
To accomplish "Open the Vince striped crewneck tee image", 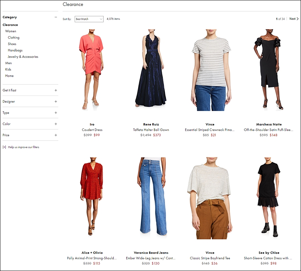I will coord(210,70).
